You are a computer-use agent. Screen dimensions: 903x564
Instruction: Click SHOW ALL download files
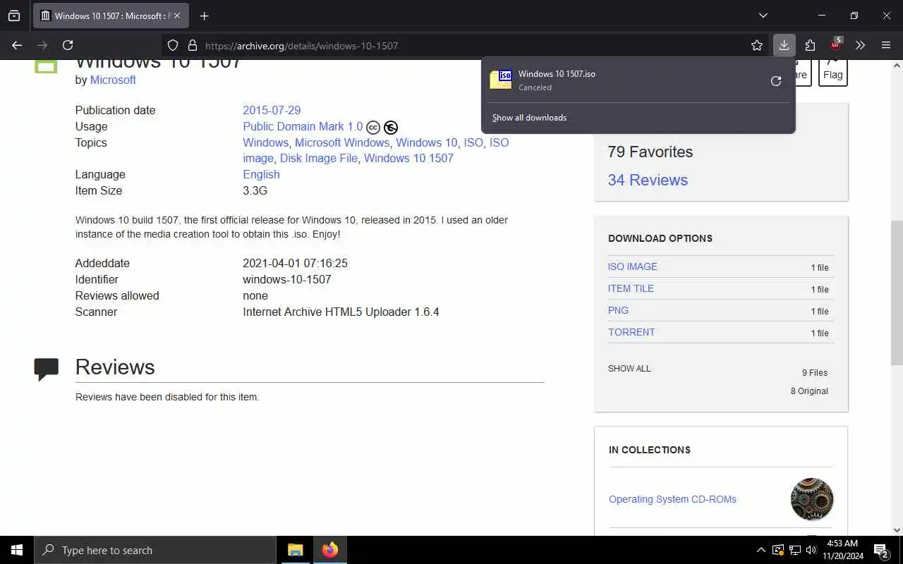[x=629, y=369]
